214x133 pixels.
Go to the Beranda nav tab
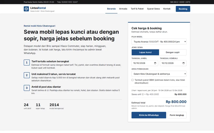point(111,9)
